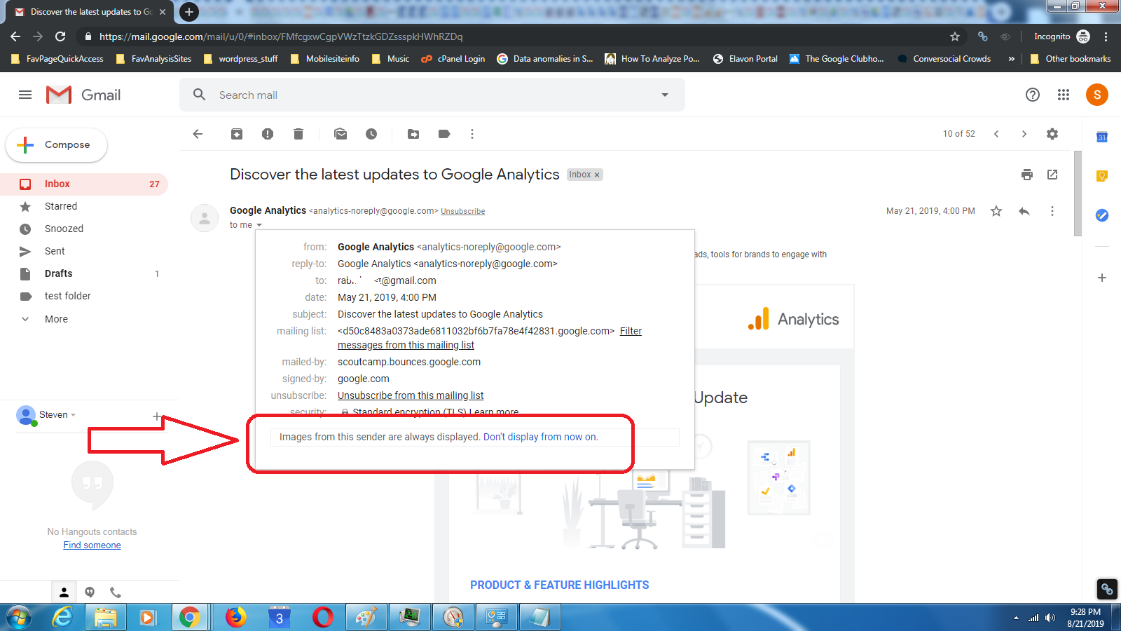The image size is (1121, 631).
Task: Remove the Inbox label from the subject
Action: pyautogui.click(x=597, y=175)
